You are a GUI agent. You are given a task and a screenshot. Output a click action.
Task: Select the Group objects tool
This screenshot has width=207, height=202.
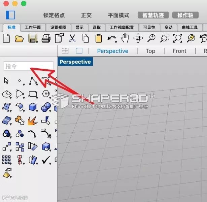(x=7, y=133)
